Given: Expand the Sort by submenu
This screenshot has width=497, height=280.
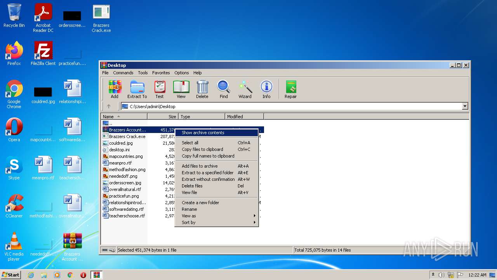Looking at the screenshot, I should [x=217, y=222].
